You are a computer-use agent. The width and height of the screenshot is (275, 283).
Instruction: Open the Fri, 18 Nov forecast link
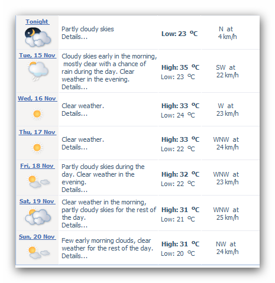(x=37, y=166)
